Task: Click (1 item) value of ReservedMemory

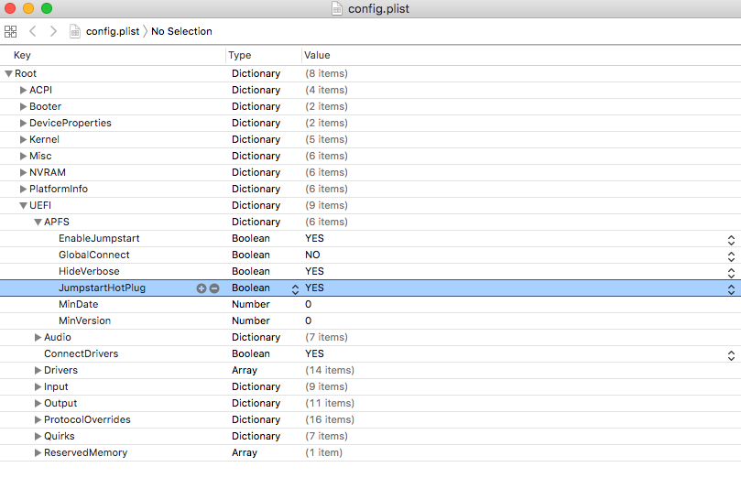Action: tap(323, 452)
